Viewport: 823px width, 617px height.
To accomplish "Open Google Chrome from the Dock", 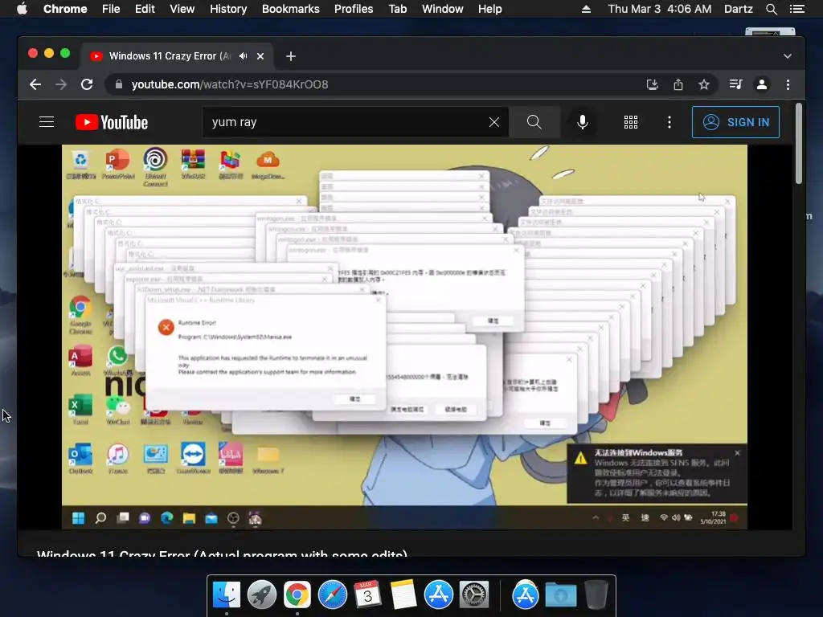I will pos(297,595).
